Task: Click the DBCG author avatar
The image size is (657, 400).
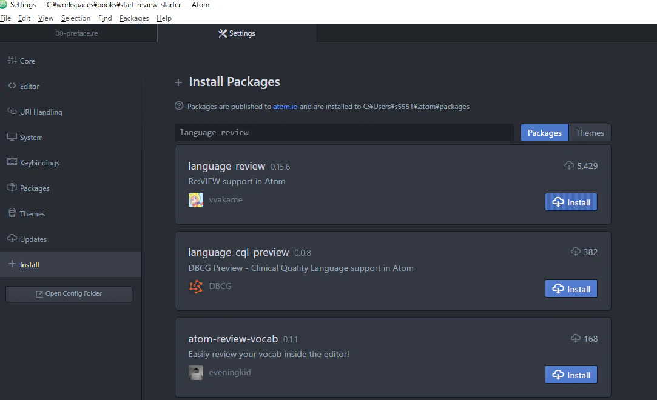Action: [196, 287]
